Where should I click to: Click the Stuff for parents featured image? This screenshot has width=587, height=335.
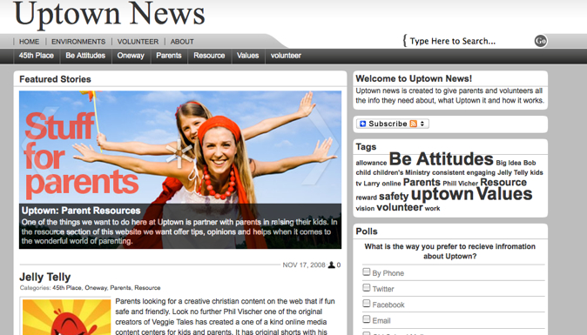click(180, 170)
